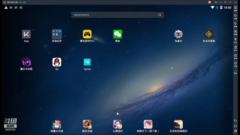Launch 雷电游戏中心 game center

coord(87,34)
